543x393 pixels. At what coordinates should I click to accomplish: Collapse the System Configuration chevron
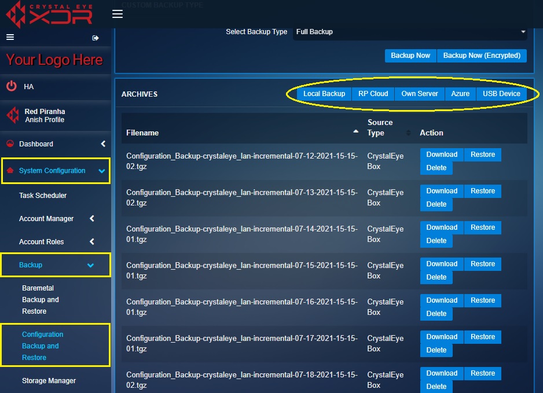tap(102, 171)
